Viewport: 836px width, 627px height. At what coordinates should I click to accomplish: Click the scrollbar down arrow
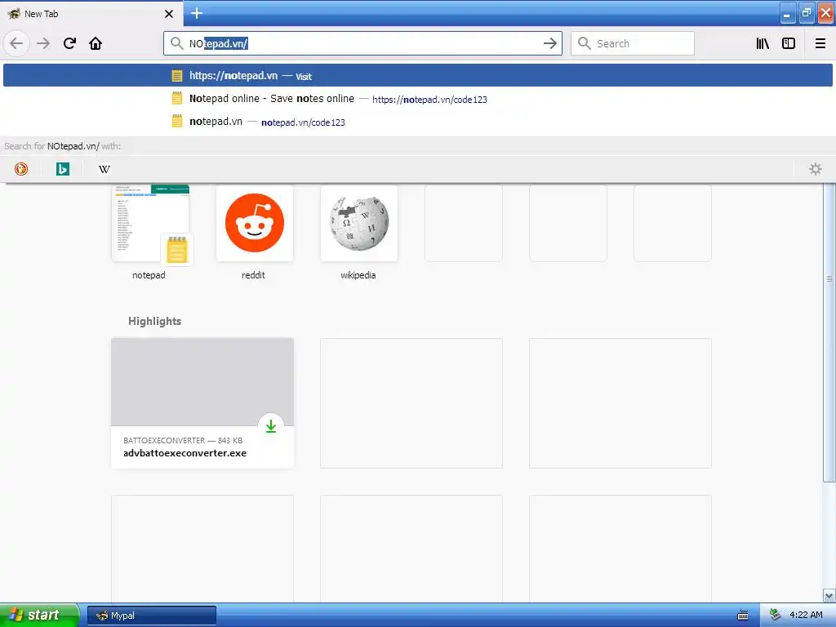click(829, 595)
